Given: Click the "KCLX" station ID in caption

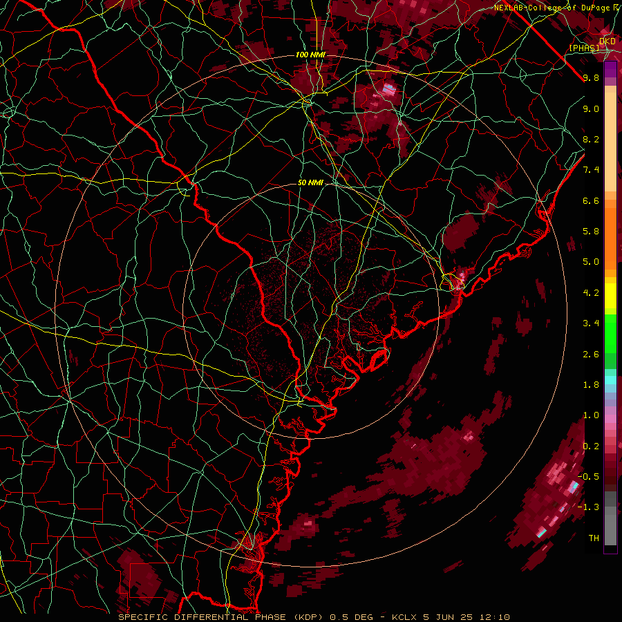Looking at the screenshot, I should click(x=404, y=617).
